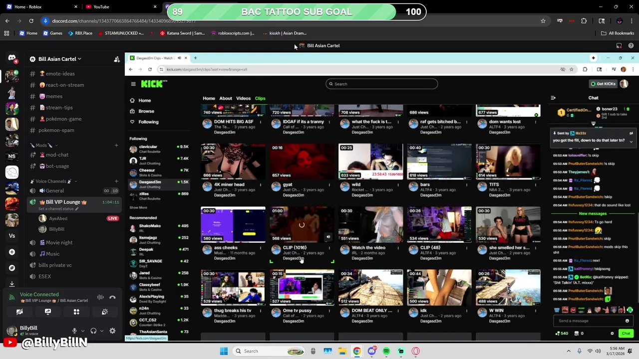Click Discord download apps icon

[x=12, y=284]
